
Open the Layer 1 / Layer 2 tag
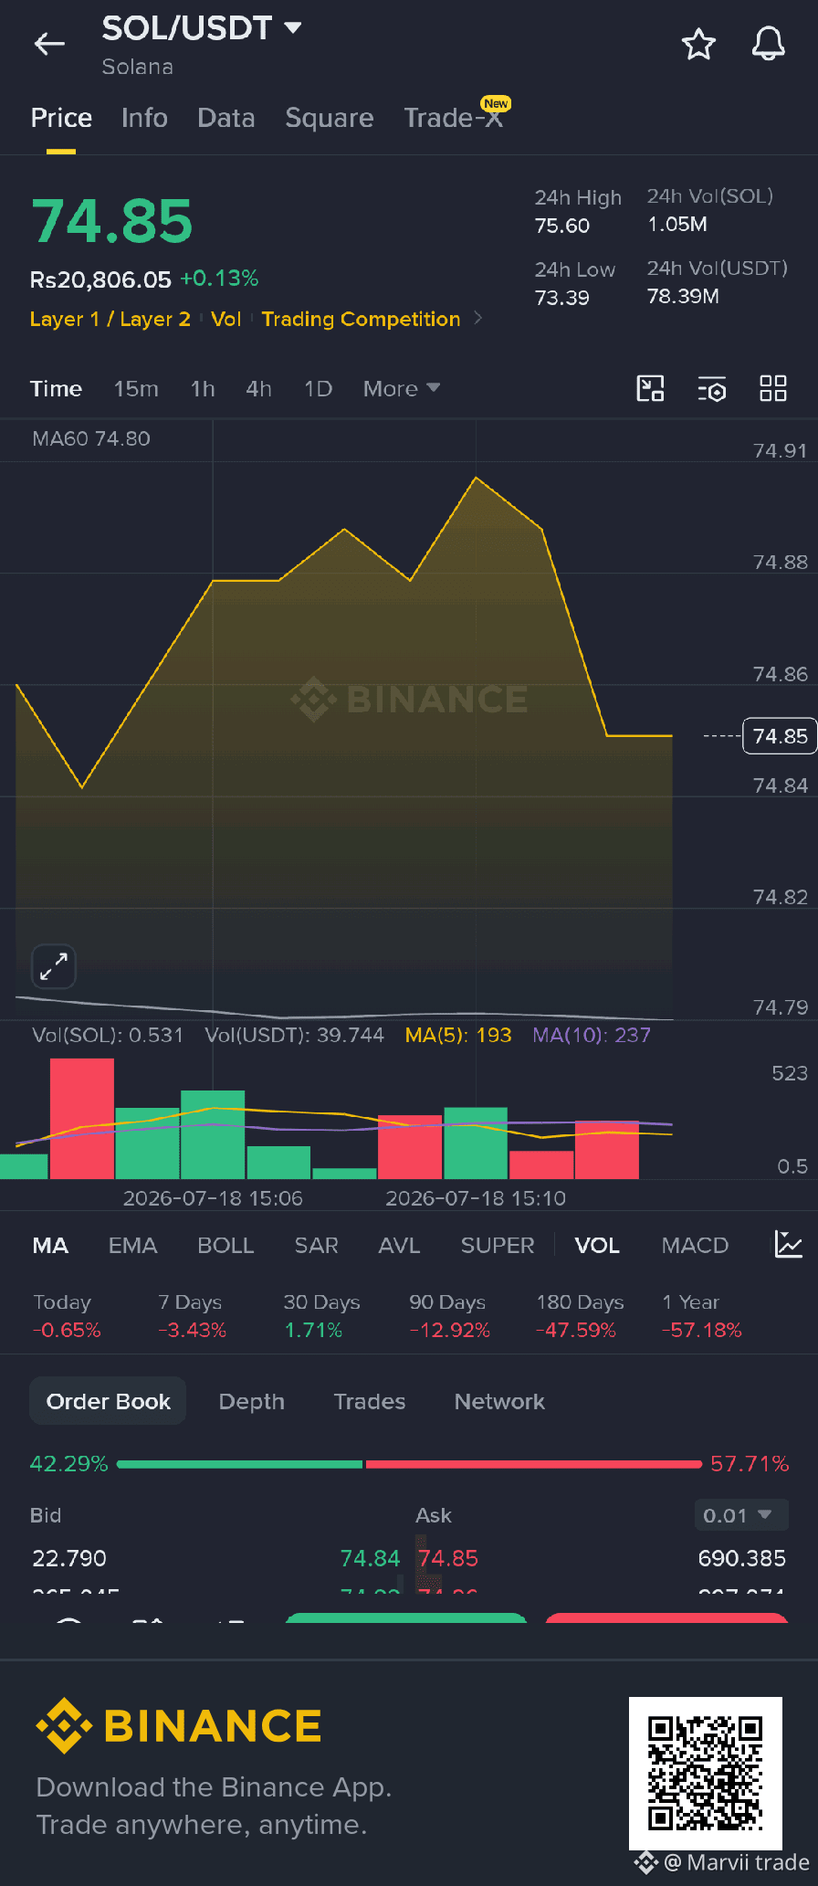pyautogui.click(x=110, y=319)
